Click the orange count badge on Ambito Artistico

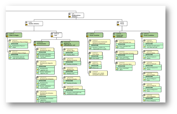27,25
